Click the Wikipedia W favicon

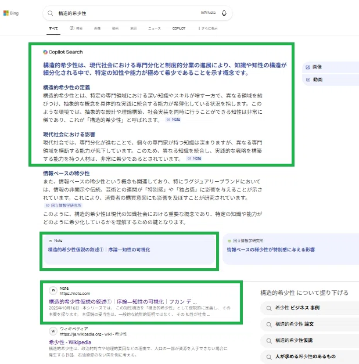[53, 331]
